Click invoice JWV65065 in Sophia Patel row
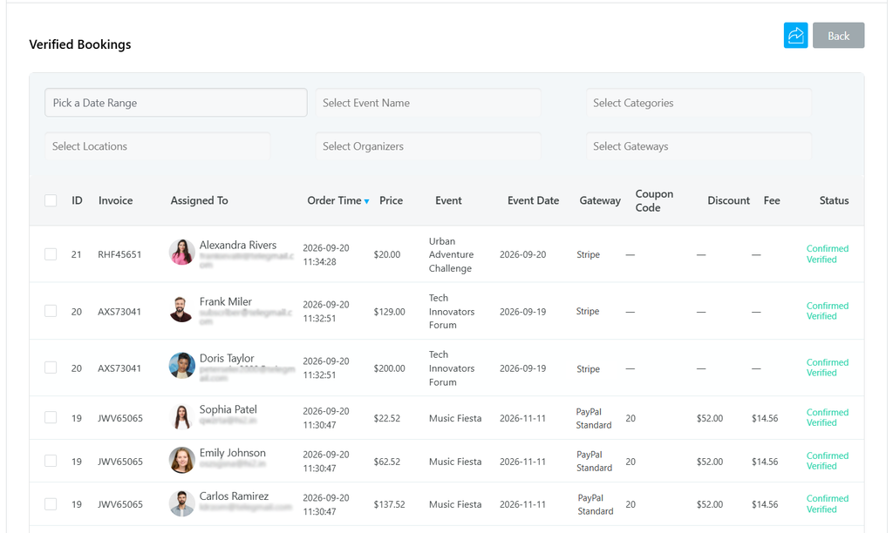 pos(120,418)
